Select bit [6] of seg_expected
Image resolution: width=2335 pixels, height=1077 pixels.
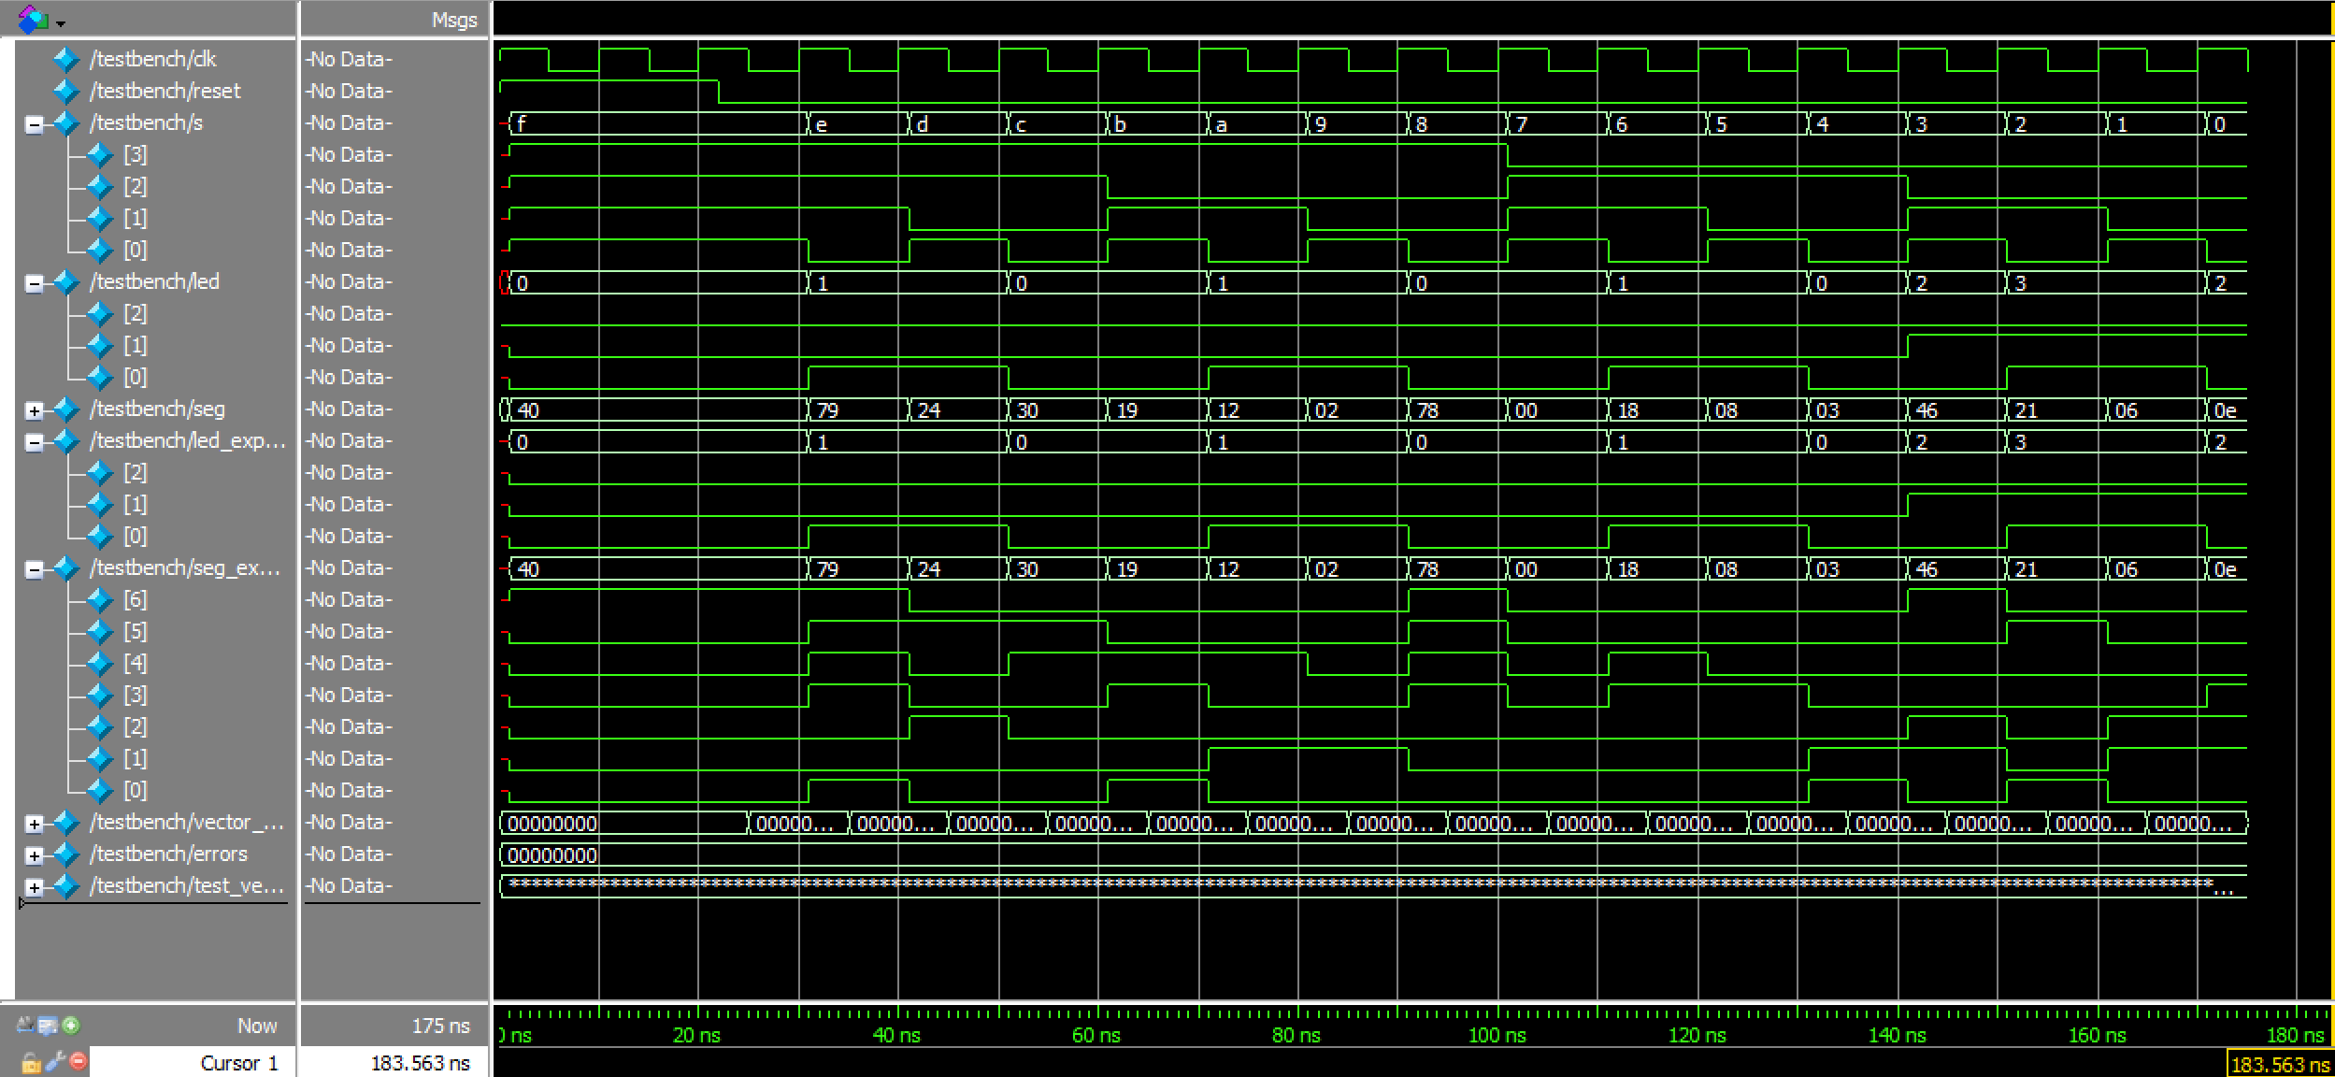point(136,599)
